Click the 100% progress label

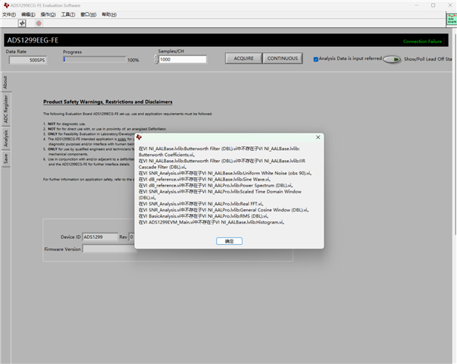(x=133, y=60)
